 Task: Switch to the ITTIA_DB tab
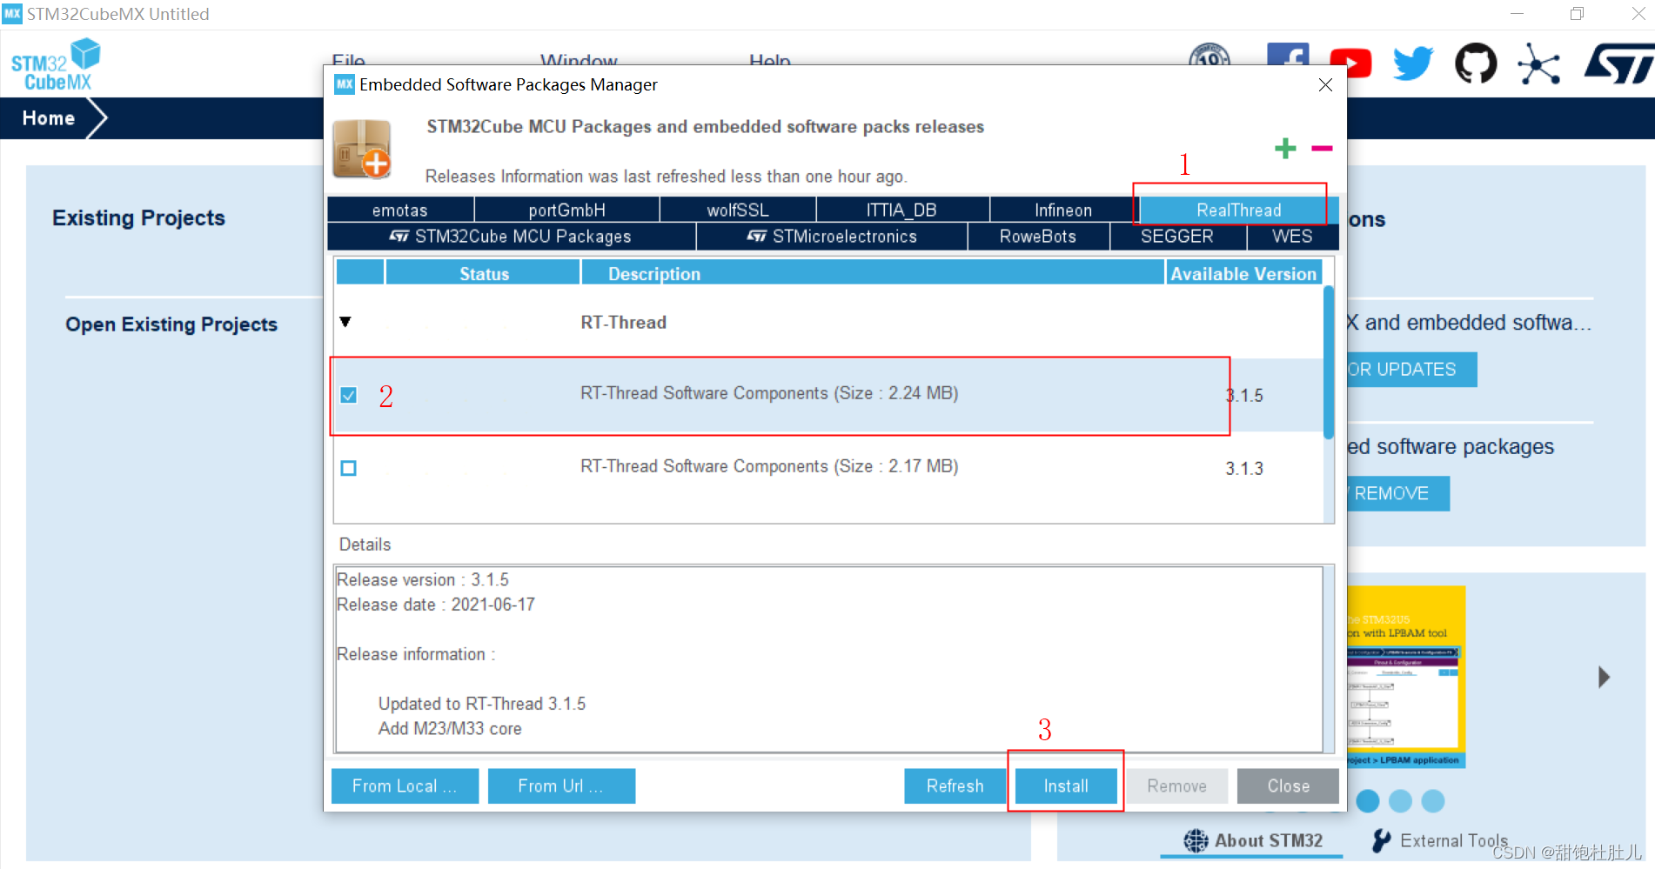[902, 210]
